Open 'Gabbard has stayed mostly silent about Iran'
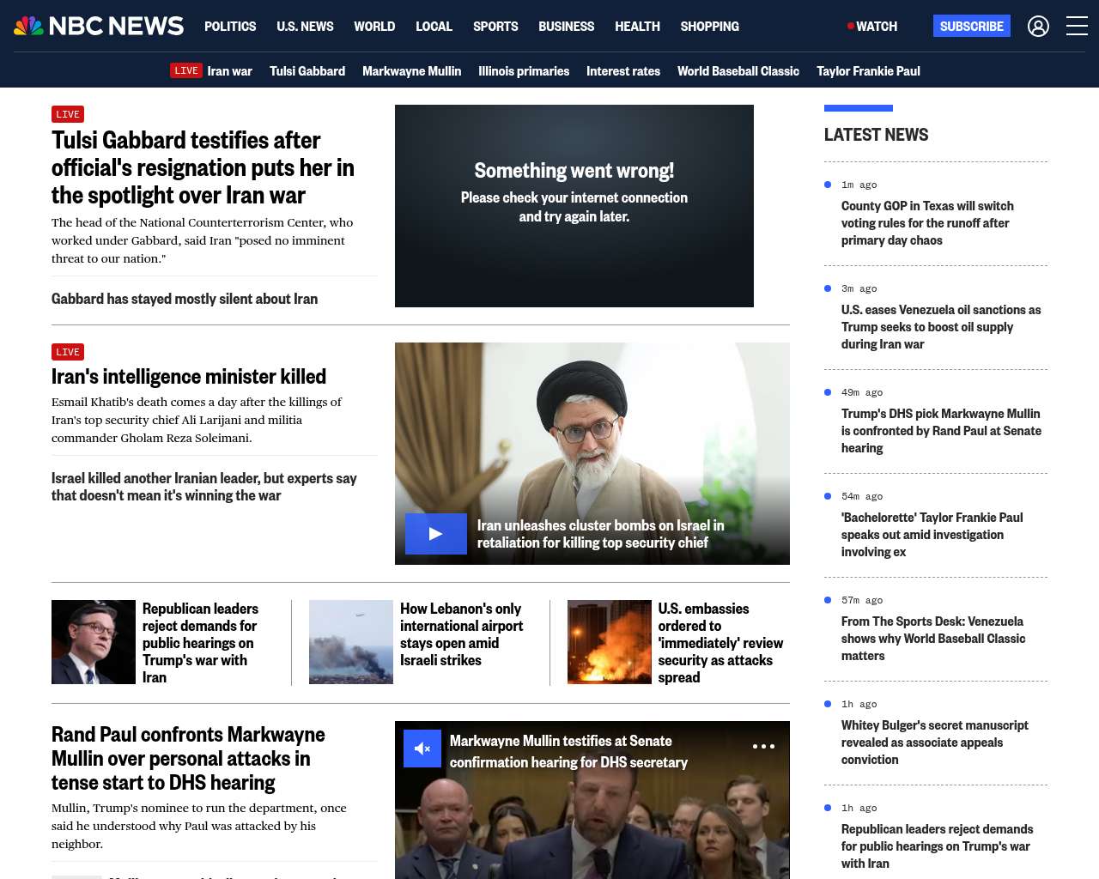The width and height of the screenshot is (1099, 879). click(x=185, y=299)
